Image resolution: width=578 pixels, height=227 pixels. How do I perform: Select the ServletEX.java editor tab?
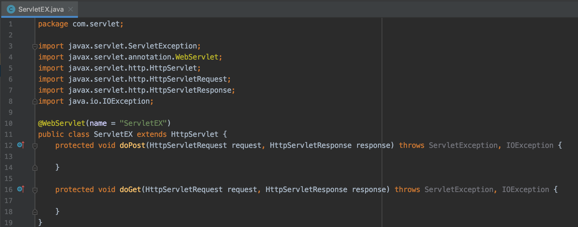[40, 9]
